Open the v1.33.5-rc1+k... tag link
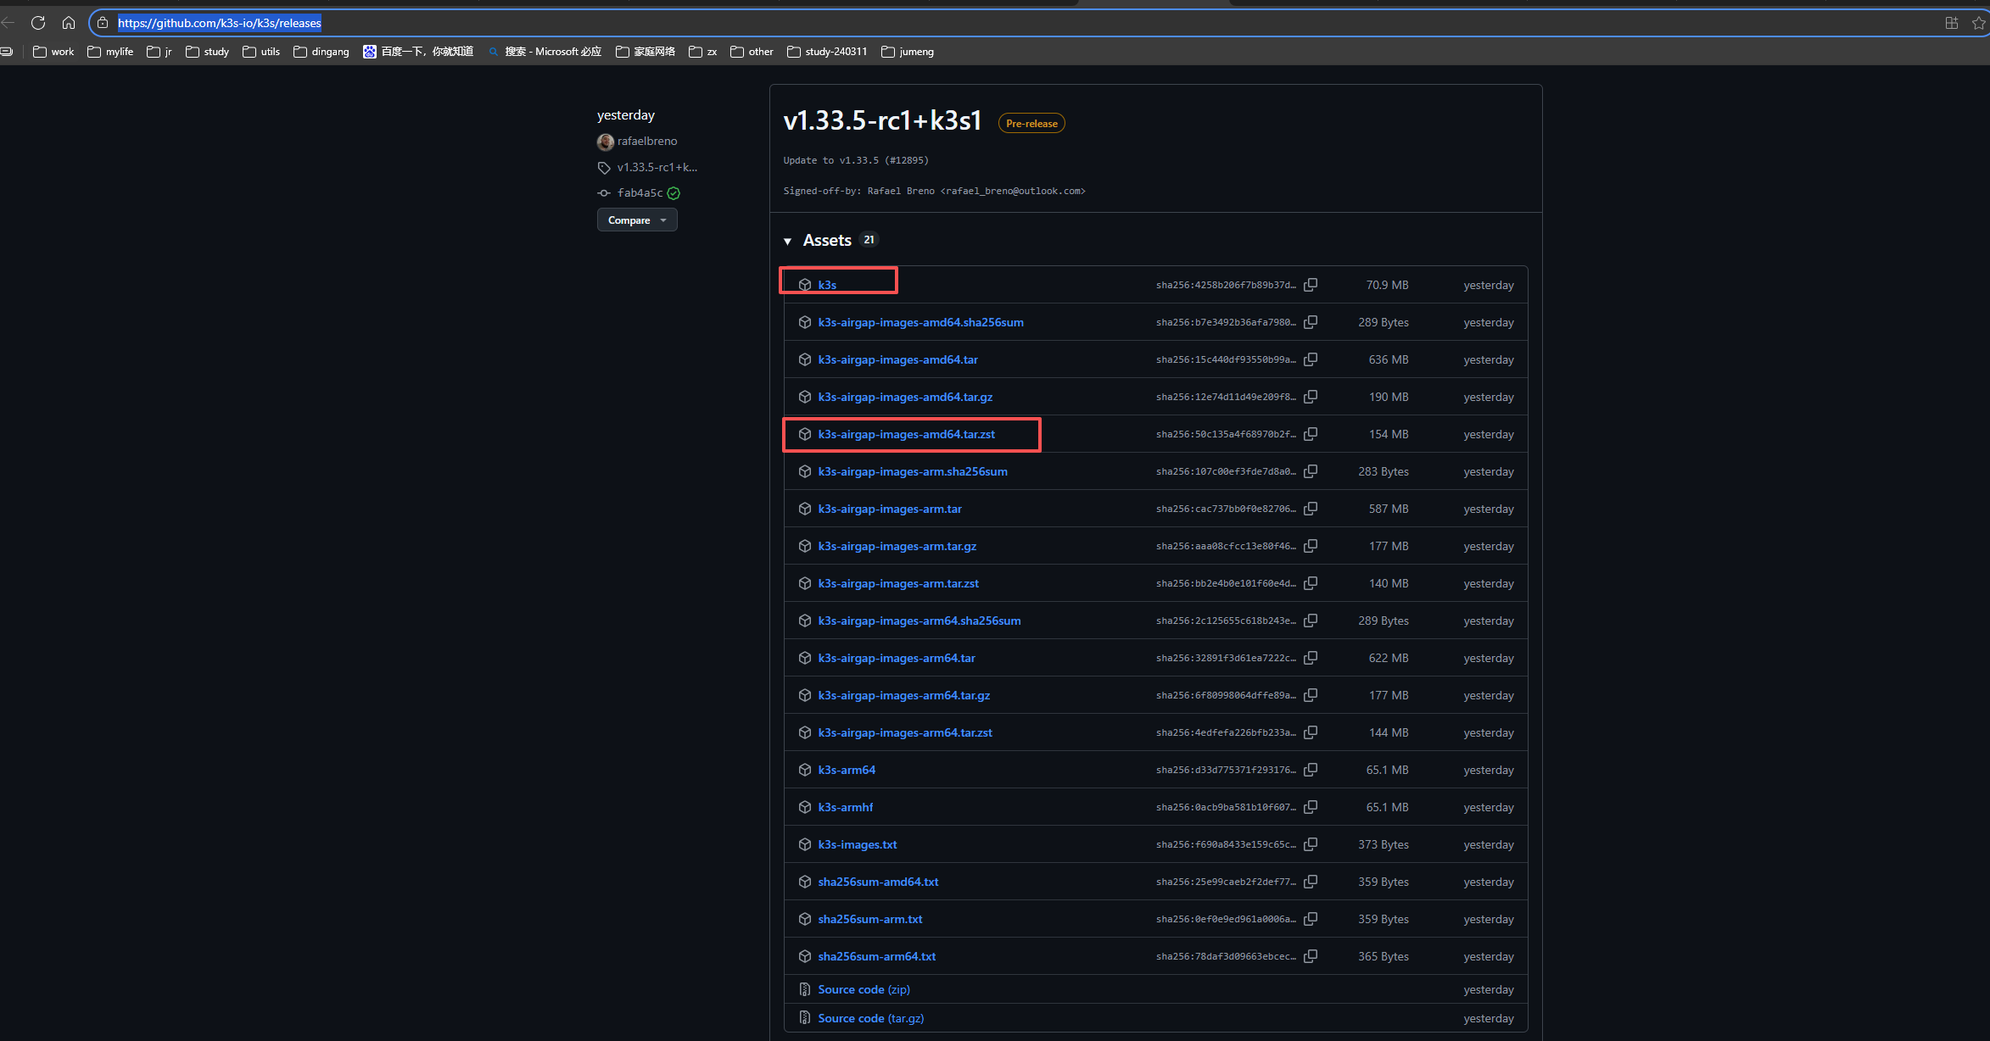Image resolution: width=1990 pixels, height=1041 pixels. (x=657, y=167)
